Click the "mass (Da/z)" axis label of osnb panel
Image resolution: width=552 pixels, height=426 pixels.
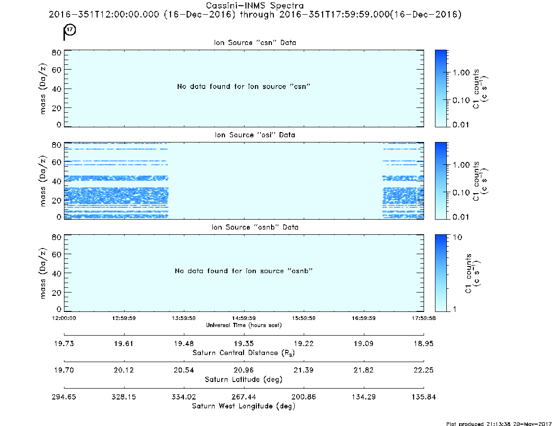pos(43,273)
